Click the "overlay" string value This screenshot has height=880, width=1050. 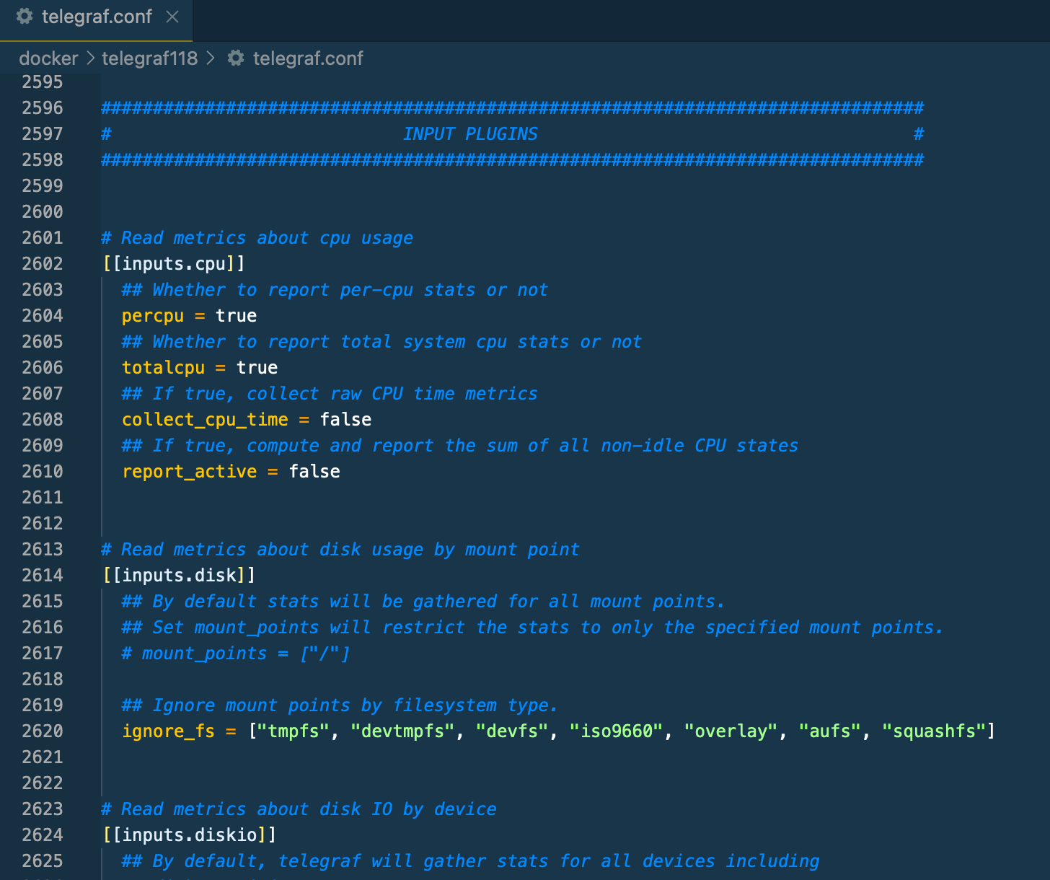coord(731,731)
